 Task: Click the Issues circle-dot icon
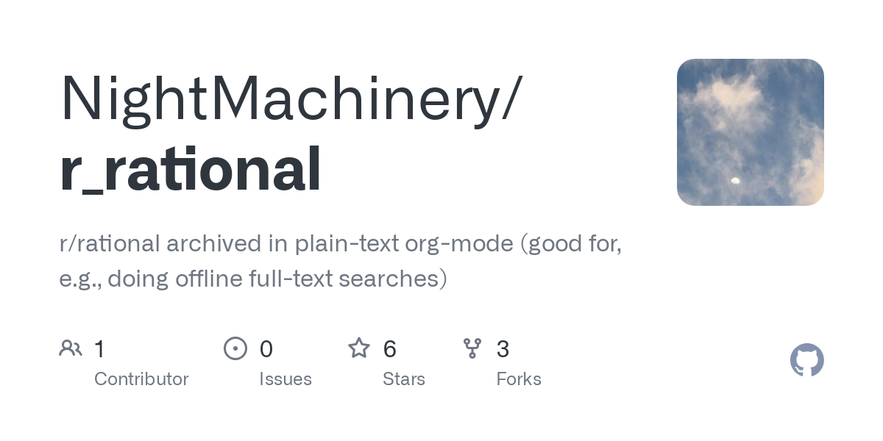coord(235,348)
